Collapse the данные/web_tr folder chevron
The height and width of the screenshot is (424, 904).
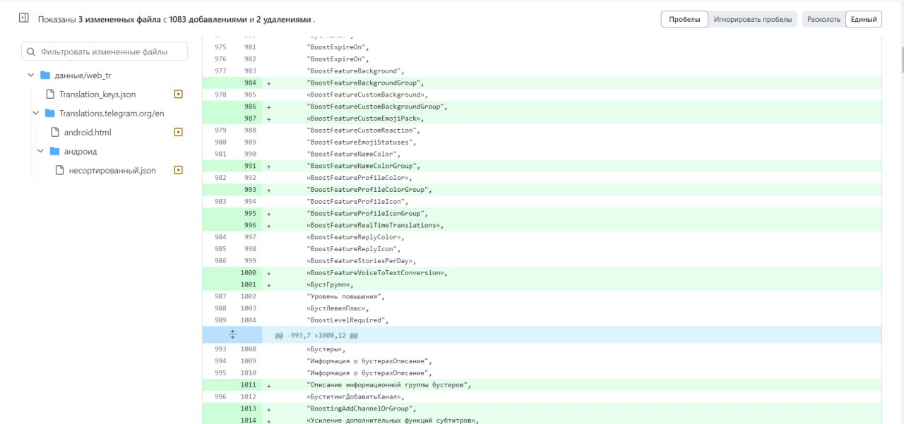tap(31, 75)
